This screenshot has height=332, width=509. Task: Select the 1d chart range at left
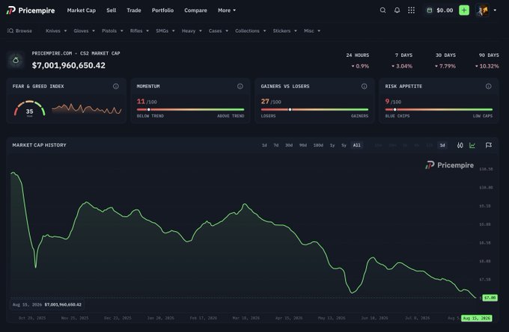click(x=264, y=145)
